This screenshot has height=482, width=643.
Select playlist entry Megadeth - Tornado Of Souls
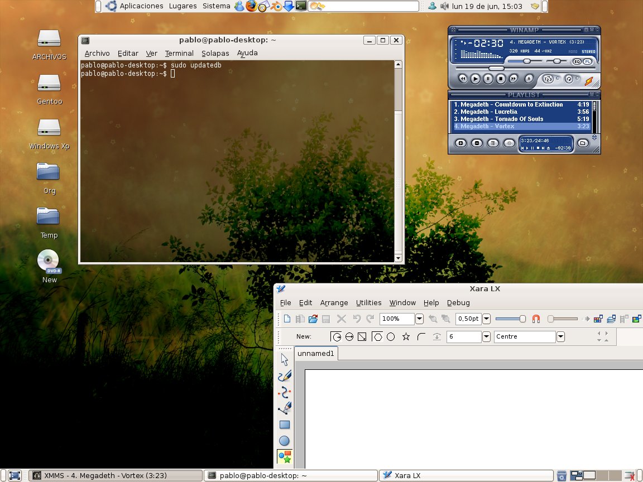click(522, 119)
